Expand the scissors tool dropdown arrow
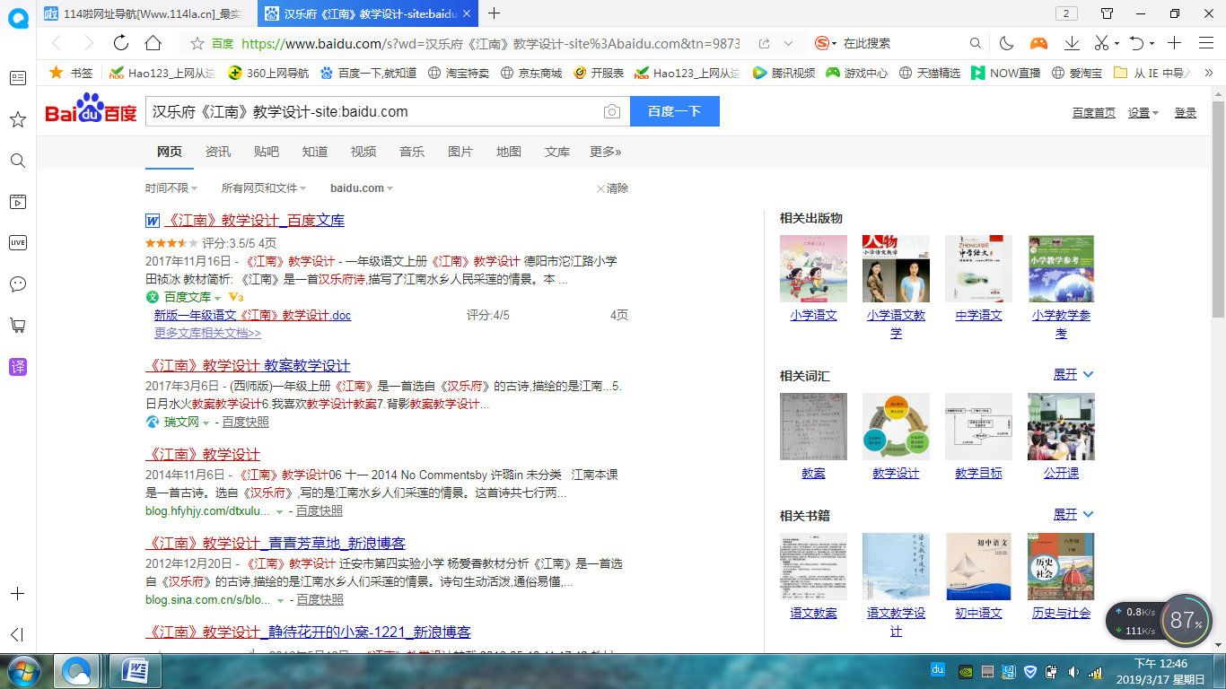 1117,43
